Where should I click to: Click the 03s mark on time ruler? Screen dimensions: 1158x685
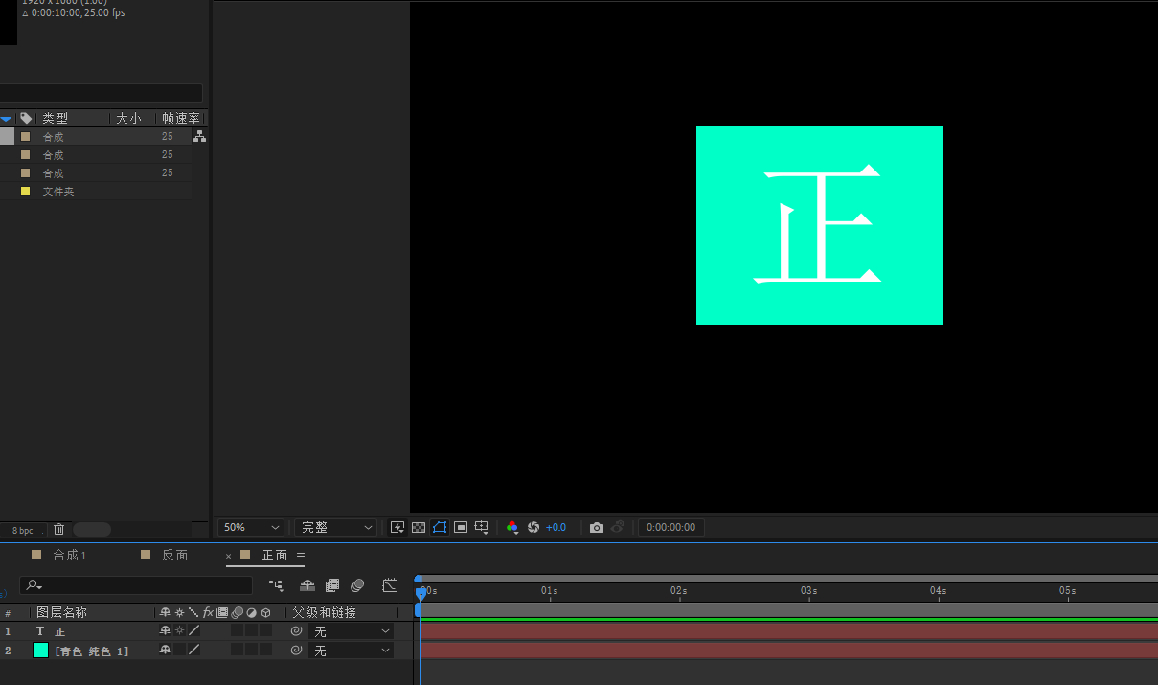(x=808, y=591)
